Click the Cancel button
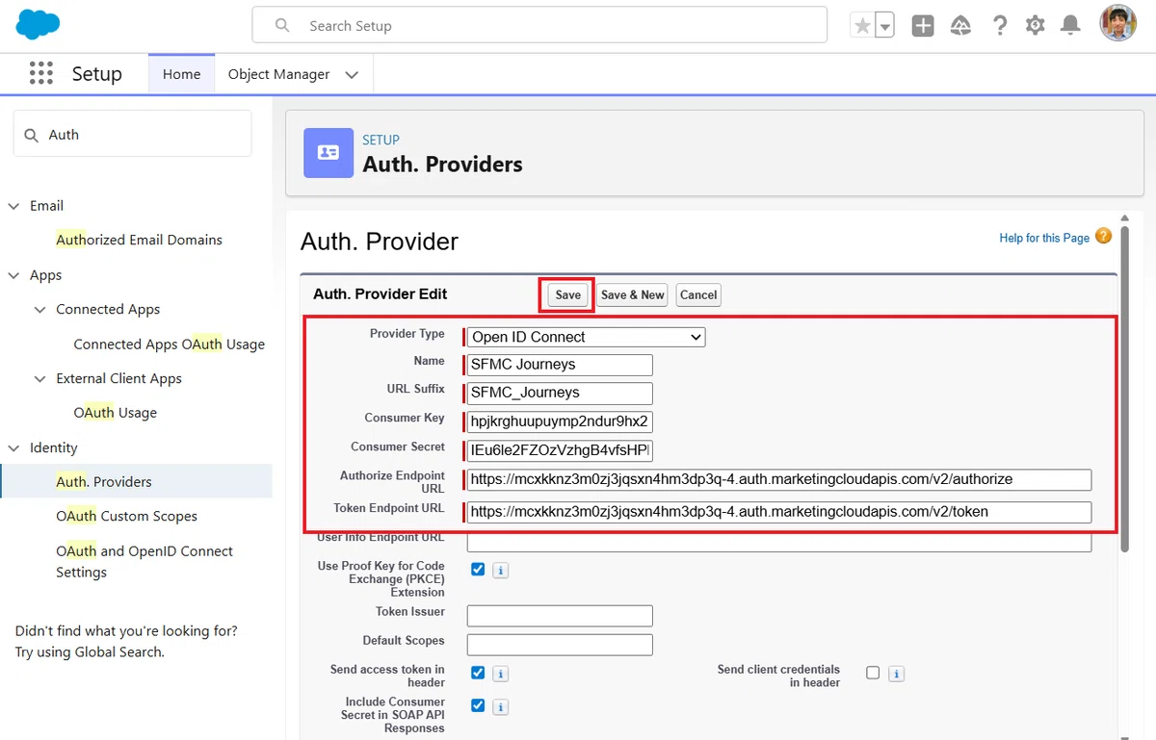The height and width of the screenshot is (740, 1156). (x=698, y=294)
